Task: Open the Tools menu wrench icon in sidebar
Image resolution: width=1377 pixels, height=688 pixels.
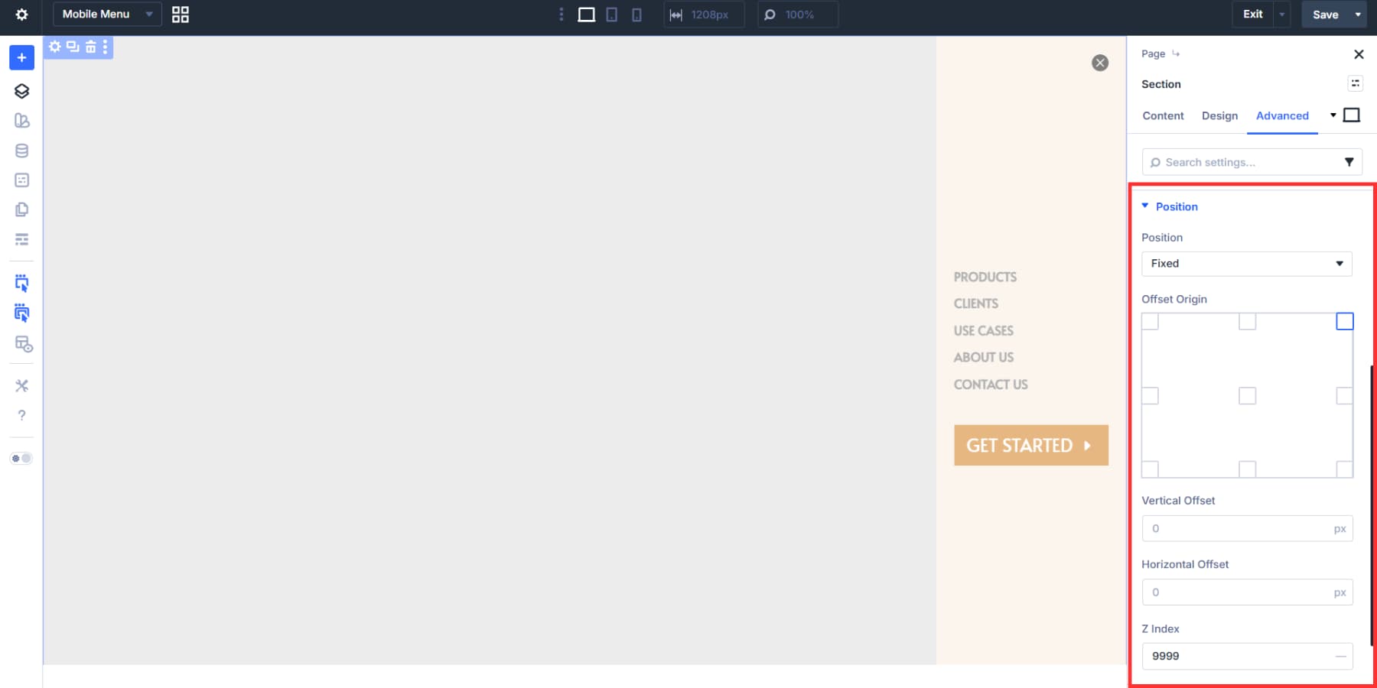Action: coord(21,386)
